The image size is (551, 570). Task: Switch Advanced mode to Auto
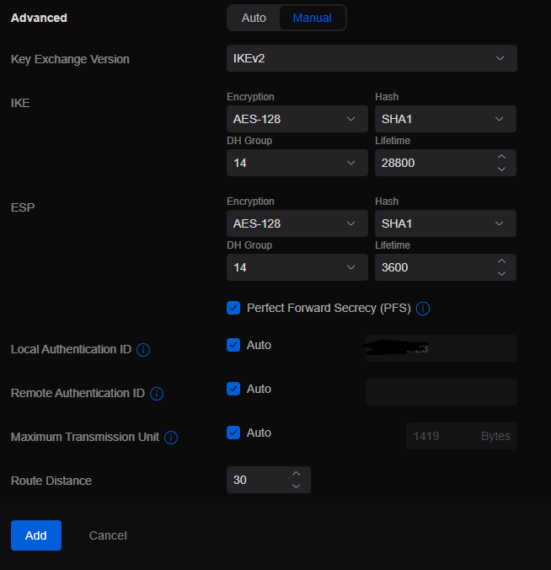pos(254,18)
